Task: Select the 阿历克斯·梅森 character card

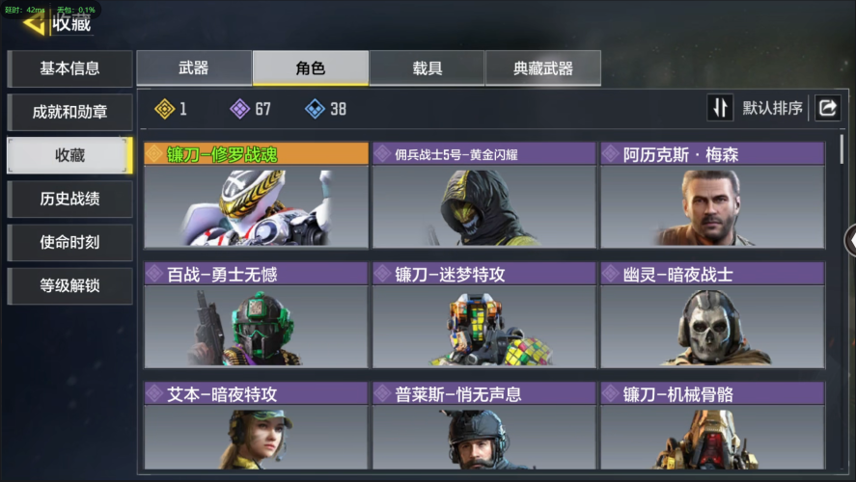Action: point(712,195)
